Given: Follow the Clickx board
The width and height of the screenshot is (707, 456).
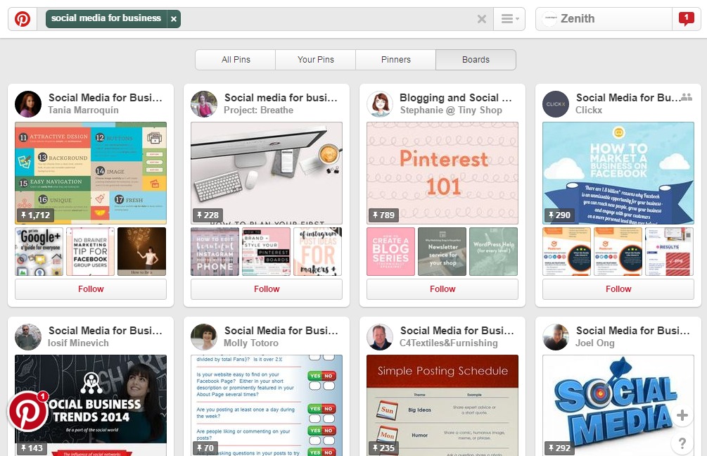Looking at the screenshot, I should (x=618, y=289).
